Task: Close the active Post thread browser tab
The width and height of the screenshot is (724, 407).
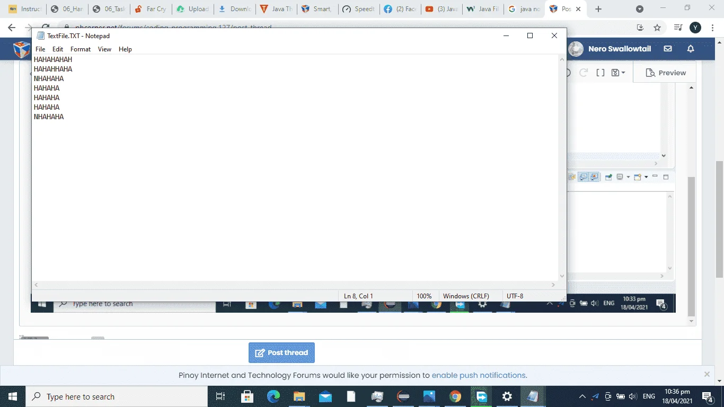Action: pos(578,9)
